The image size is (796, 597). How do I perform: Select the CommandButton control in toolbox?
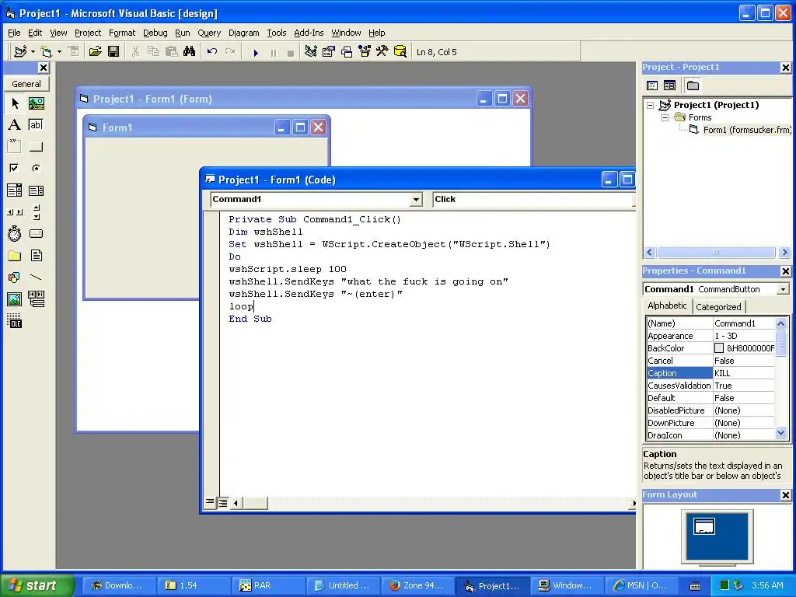coord(37,147)
